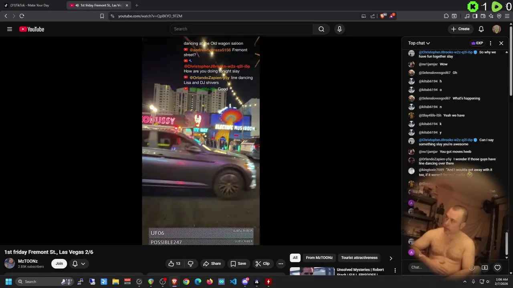
Task: Open Brave Rewards triangle icon
Action: (x=392, y=16)
